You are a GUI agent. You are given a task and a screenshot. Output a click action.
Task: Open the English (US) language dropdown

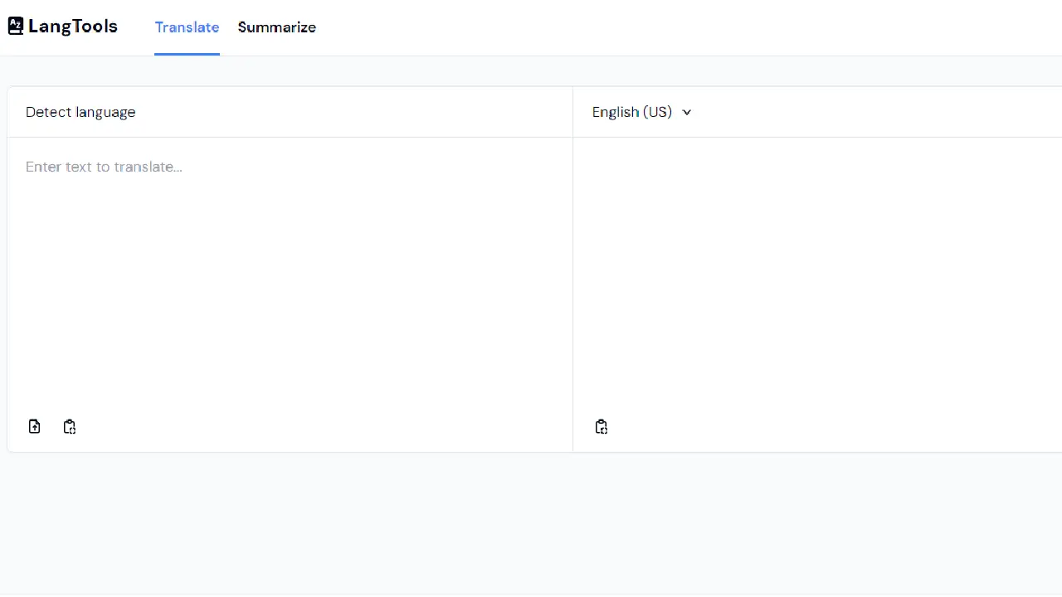coord(641,112)
